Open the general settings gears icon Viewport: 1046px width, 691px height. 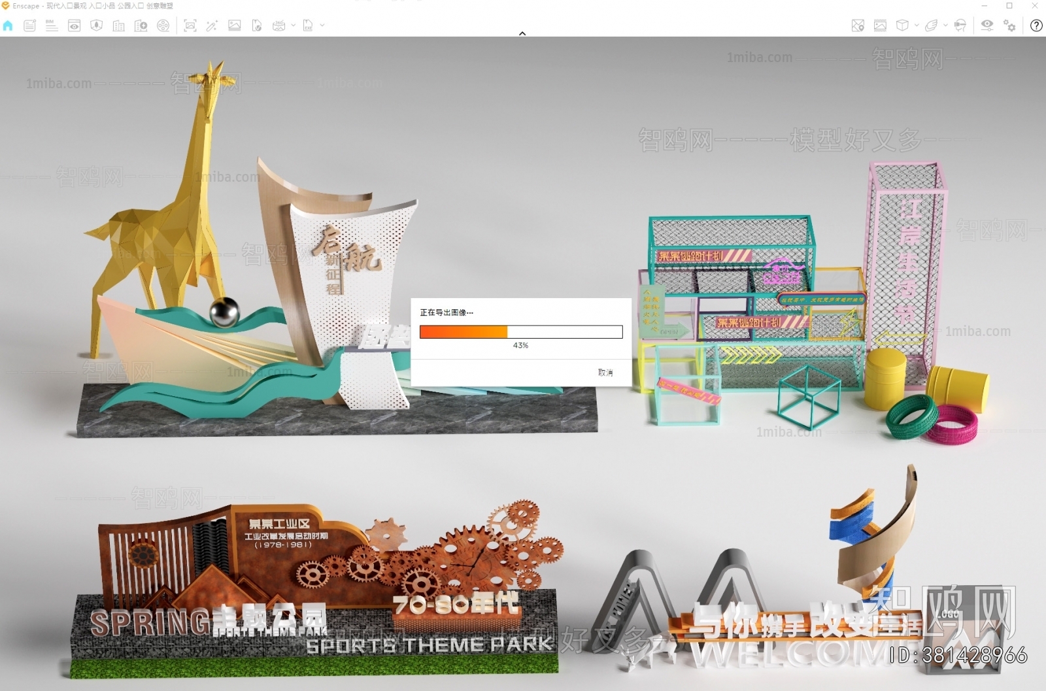click(x=1009, y=25)
